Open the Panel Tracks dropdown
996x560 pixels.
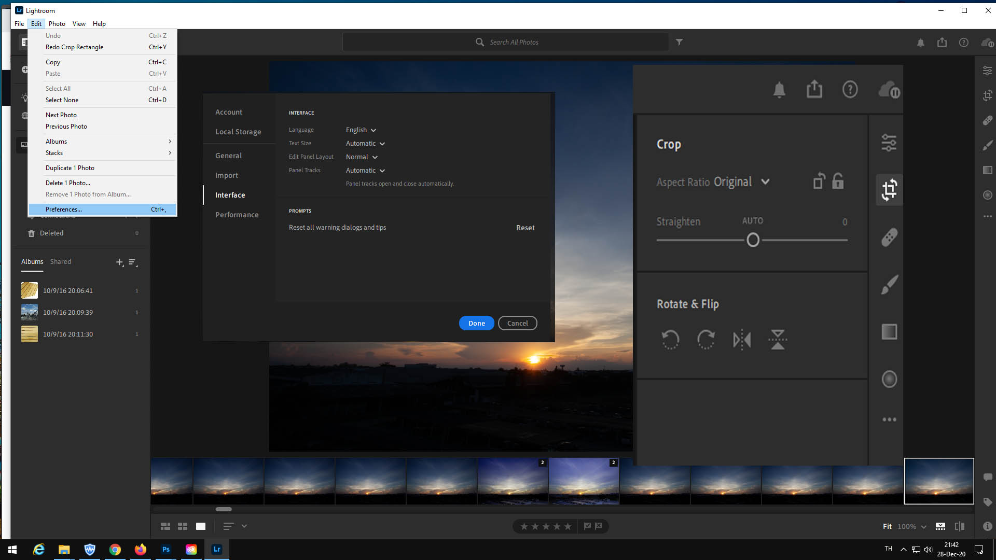(365, 171)
